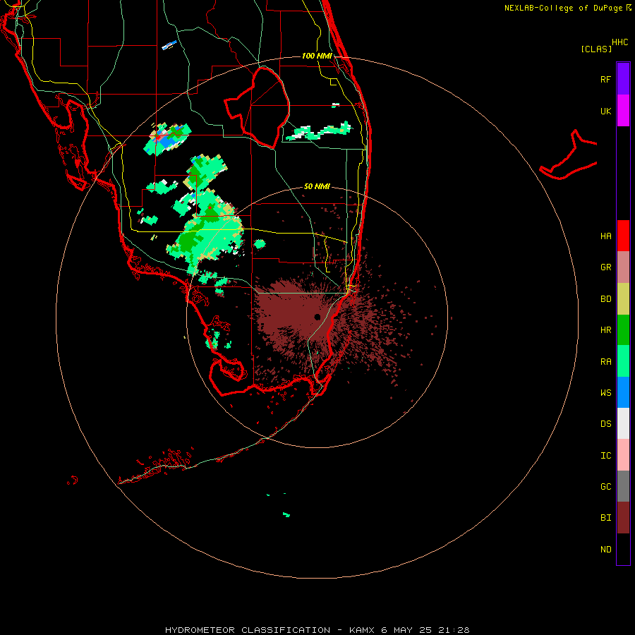The image size is (635, 635).
Task: Click the BI legend label
Action: pyautogui.click(x=605, y=518)
